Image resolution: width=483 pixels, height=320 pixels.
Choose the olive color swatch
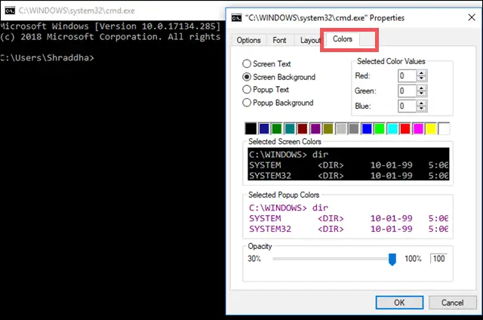[328, 128]
